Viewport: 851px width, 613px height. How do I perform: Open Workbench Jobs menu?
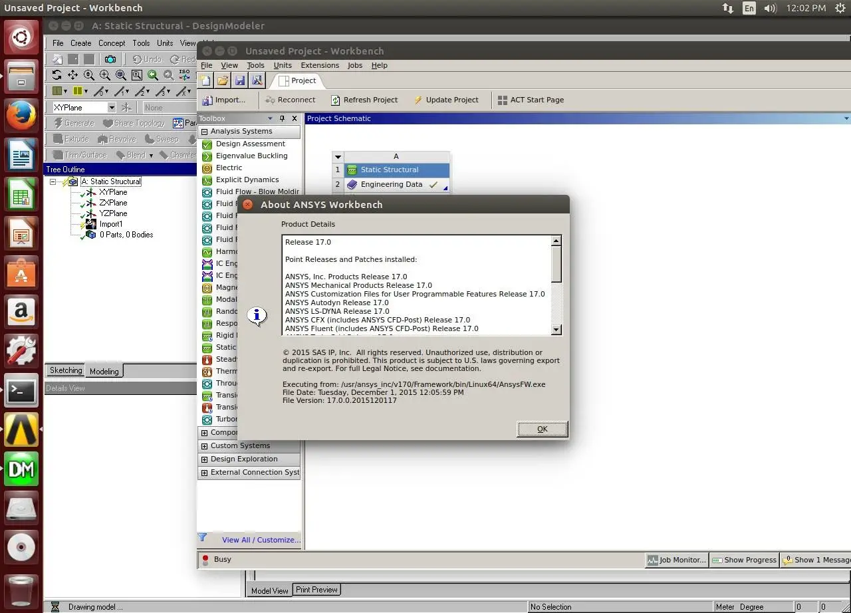[x=355, y=65]
